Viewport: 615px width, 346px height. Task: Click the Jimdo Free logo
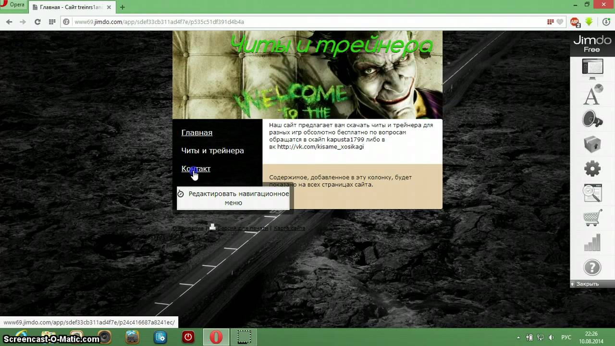(x=592, y=44)
